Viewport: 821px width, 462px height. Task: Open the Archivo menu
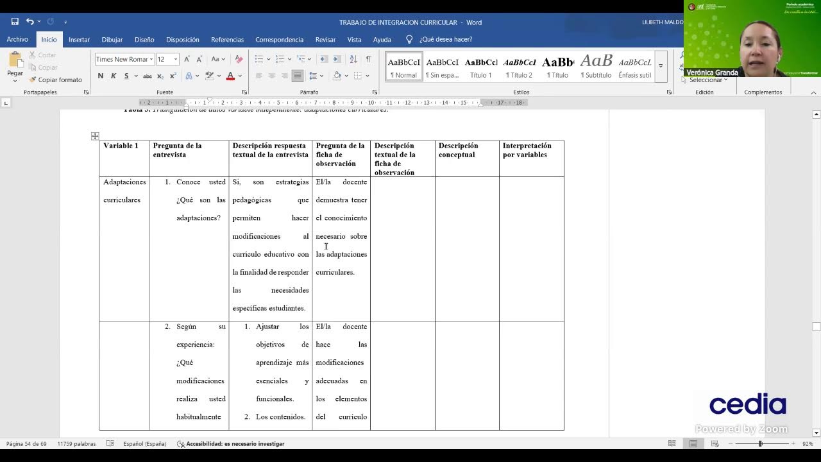coord(17,39)
